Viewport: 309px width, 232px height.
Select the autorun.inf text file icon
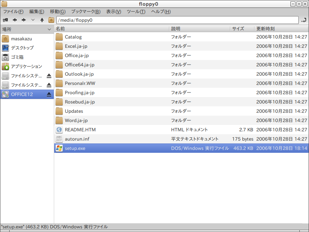point(59,139)
